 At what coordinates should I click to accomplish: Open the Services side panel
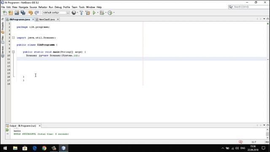[3, 52]
